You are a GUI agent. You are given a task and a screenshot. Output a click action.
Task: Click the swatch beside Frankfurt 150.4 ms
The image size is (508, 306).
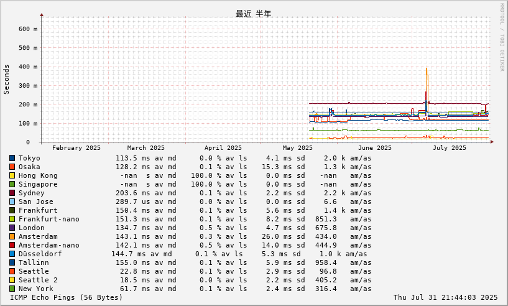tap(12, 210)
